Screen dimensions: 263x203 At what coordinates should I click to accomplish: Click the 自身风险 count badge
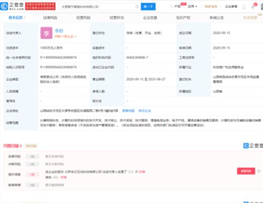click(x=32, y=156)
